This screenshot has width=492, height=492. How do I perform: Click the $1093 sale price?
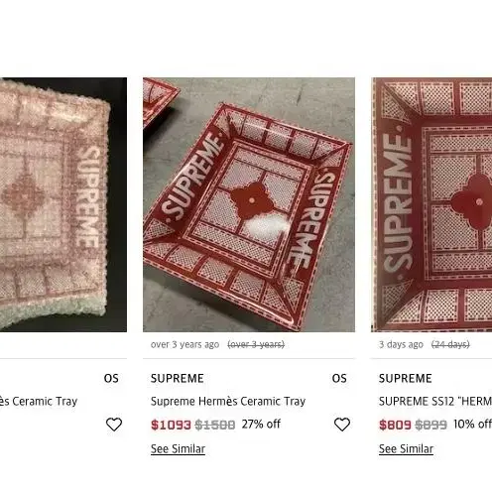(171, 425)
